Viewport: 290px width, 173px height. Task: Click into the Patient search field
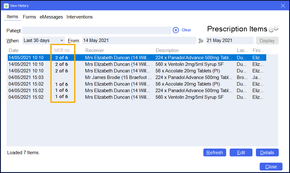[x=96, y=30]
